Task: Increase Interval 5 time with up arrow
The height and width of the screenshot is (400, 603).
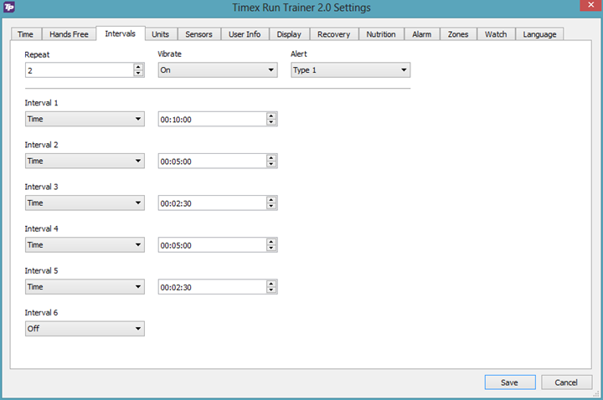Action: (x=271, y=284)
